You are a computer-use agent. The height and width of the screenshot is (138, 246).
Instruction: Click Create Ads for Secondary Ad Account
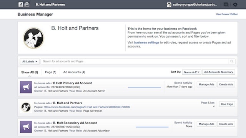[x=226, y=124]
